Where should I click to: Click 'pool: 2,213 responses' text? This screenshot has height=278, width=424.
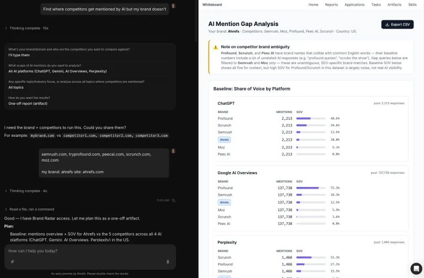(389, 103)
